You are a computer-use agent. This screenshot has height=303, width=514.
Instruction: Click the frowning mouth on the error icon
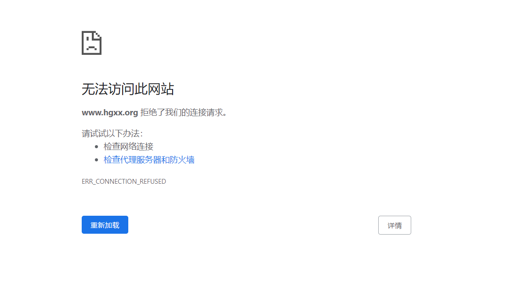(x=90, y=47)
